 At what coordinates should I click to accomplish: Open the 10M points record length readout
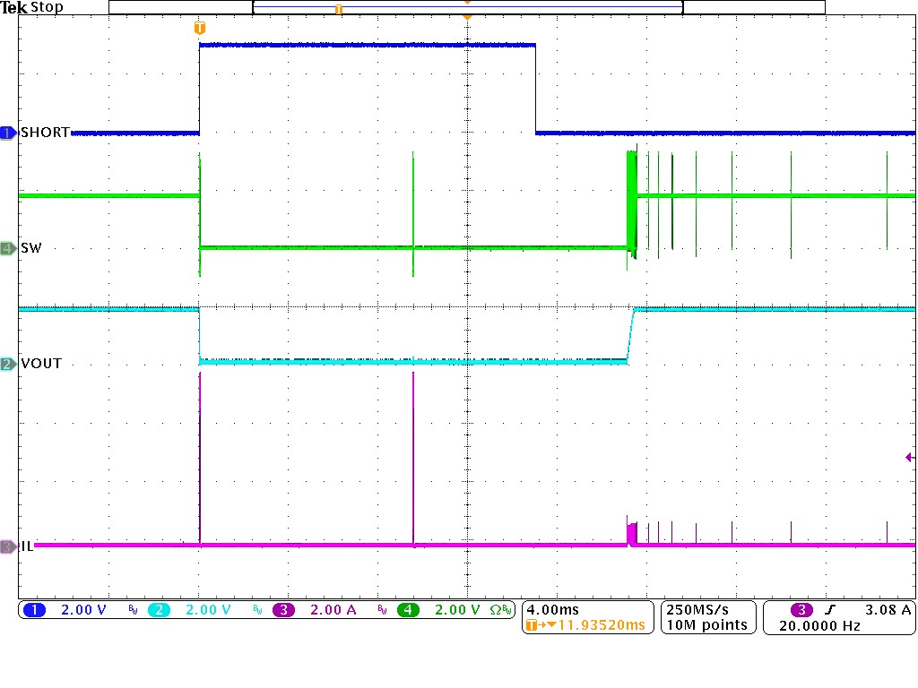pyautogui.click(x=707, y=625)
